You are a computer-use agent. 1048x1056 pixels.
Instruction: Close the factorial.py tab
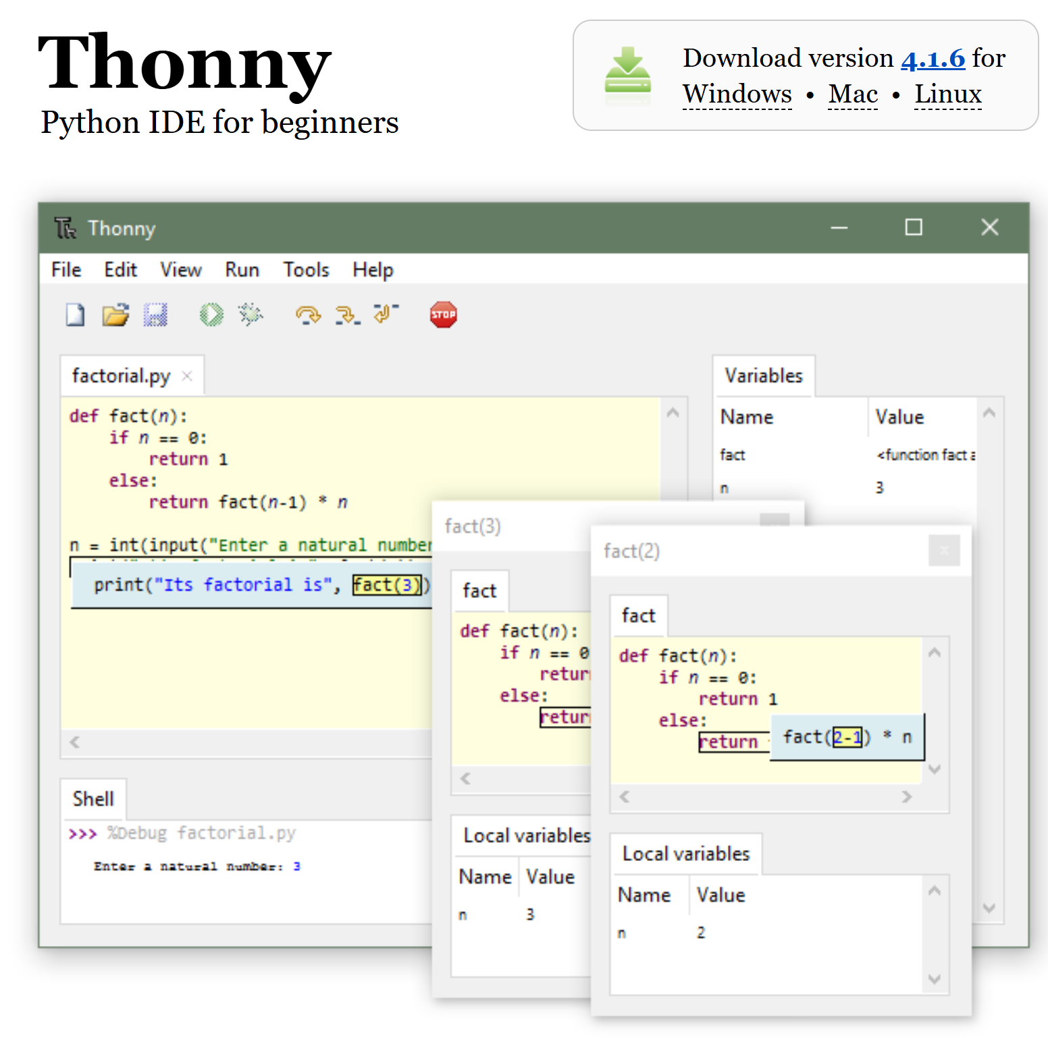[187, 375]
